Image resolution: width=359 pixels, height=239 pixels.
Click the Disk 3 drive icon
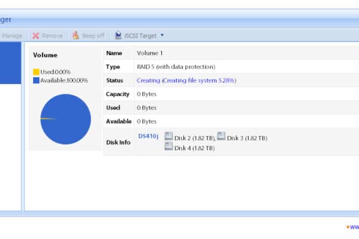tap(221, 136)
